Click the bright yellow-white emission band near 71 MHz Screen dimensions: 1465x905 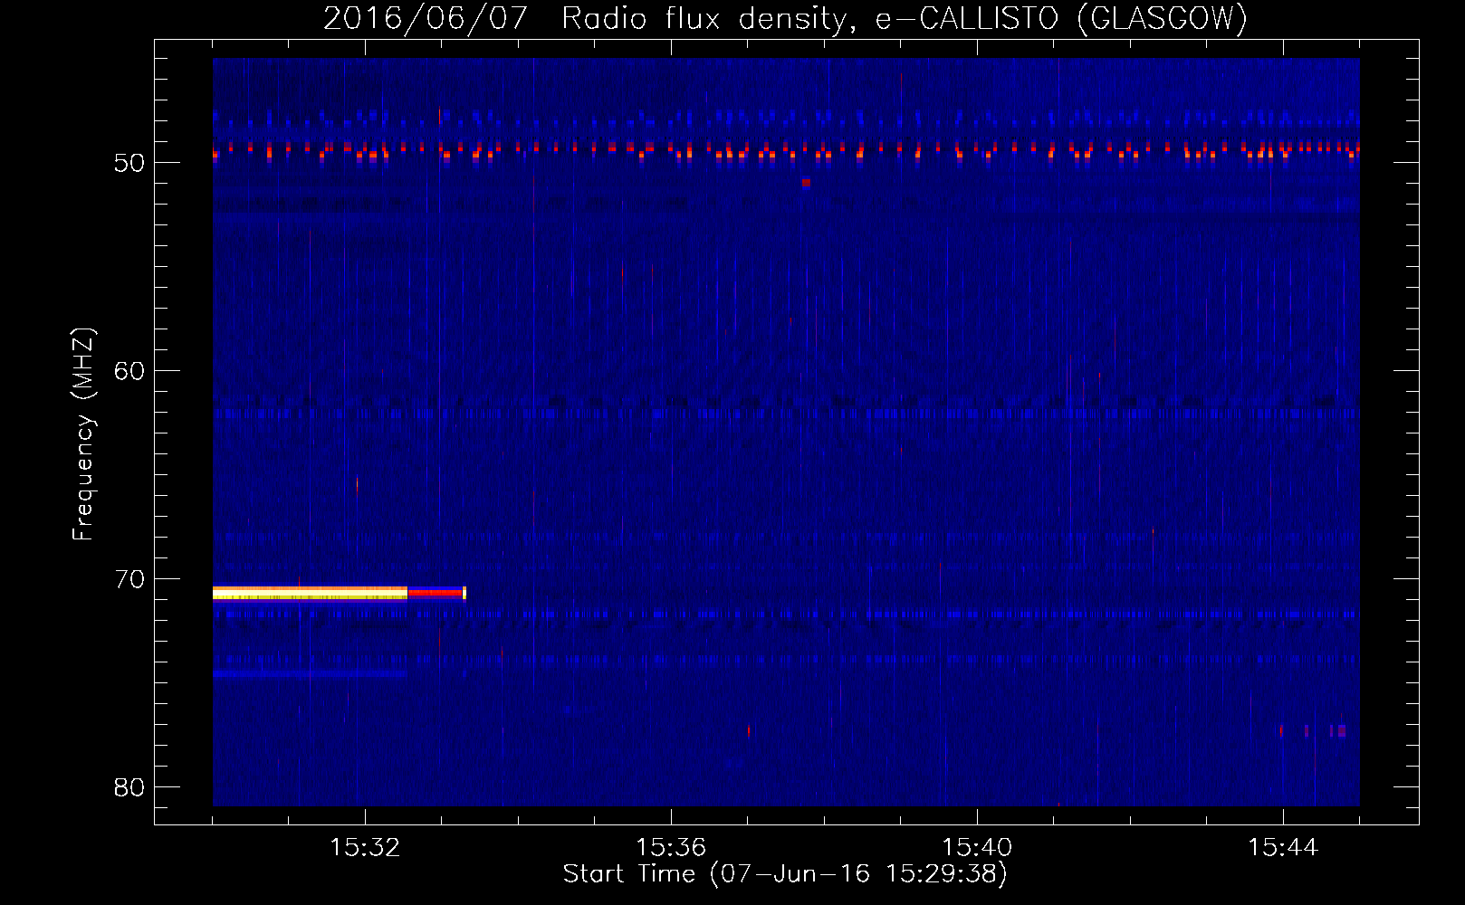click(x=310, y=594)
